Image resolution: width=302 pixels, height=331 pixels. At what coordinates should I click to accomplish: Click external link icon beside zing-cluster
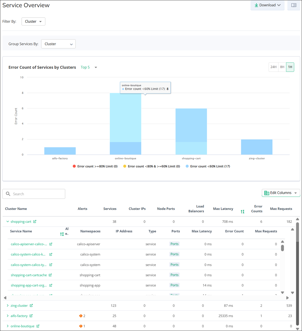point(31,305)
